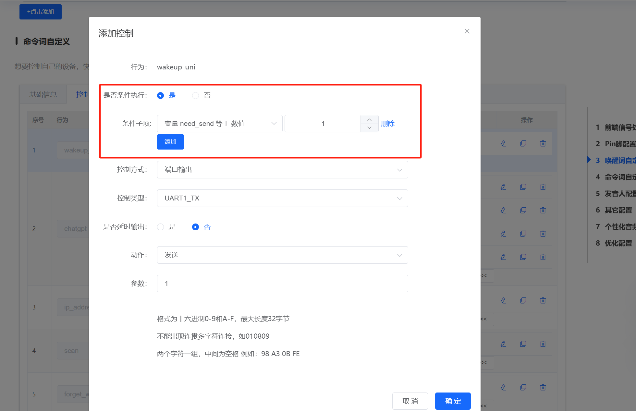The width and height of the screenshot is (636, 411).
Task: Click the delete icon in the ip_addr row
Action: click(x=543, y=300)
